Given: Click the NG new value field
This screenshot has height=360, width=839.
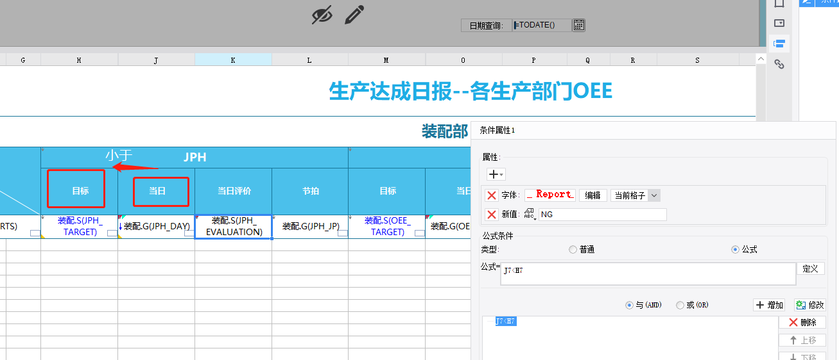Looking at the screenshot, I should [602, 215].
